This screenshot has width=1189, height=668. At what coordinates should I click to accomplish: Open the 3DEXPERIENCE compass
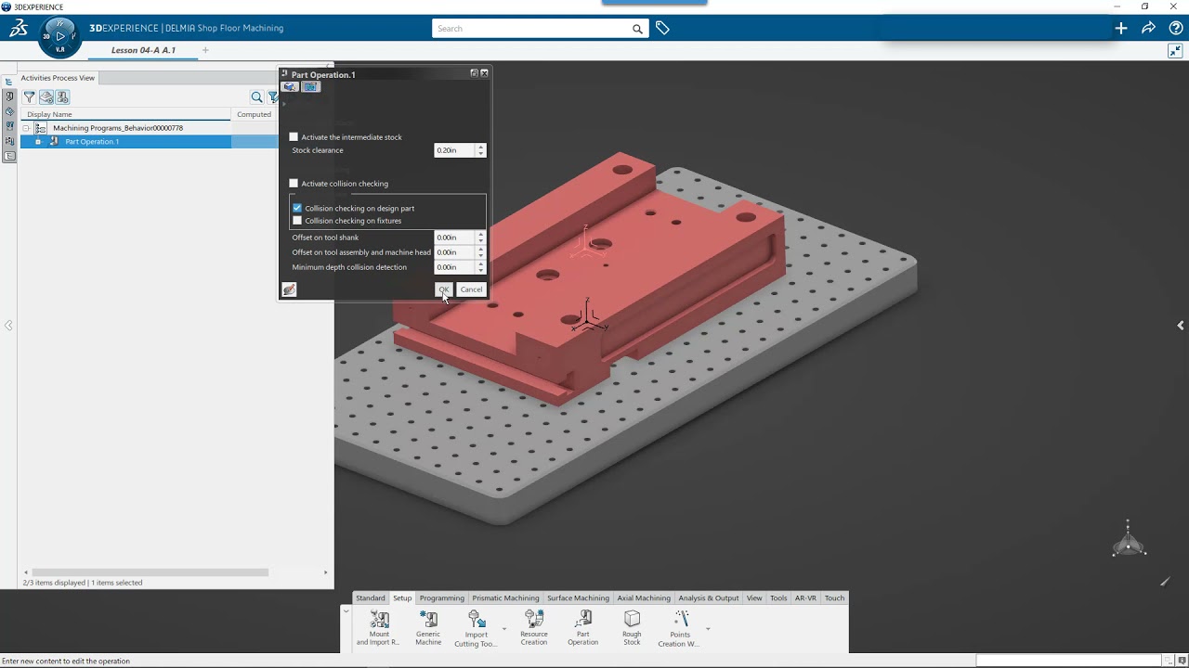click(x=60, y=37)
